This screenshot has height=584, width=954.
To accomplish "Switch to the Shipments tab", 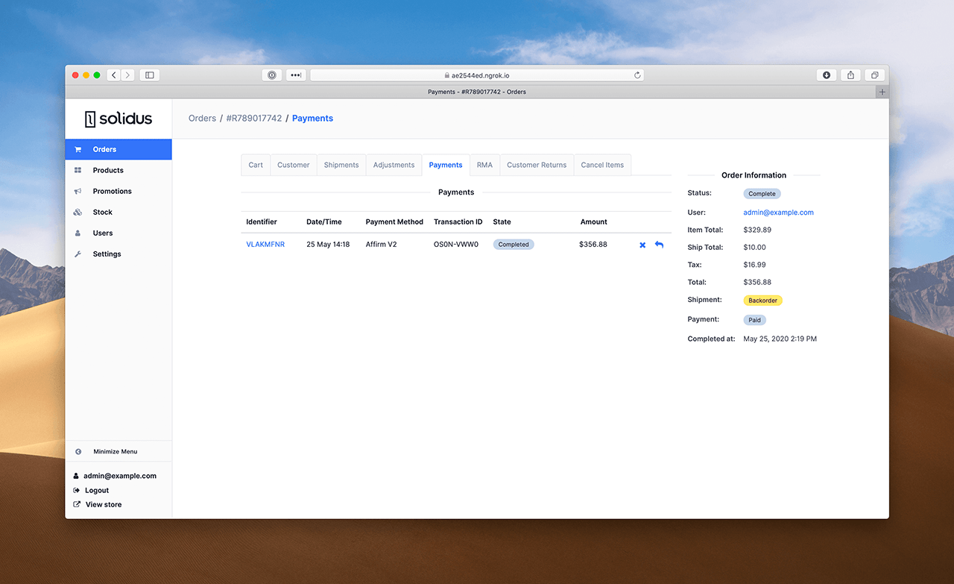I will tap(341, 165).
